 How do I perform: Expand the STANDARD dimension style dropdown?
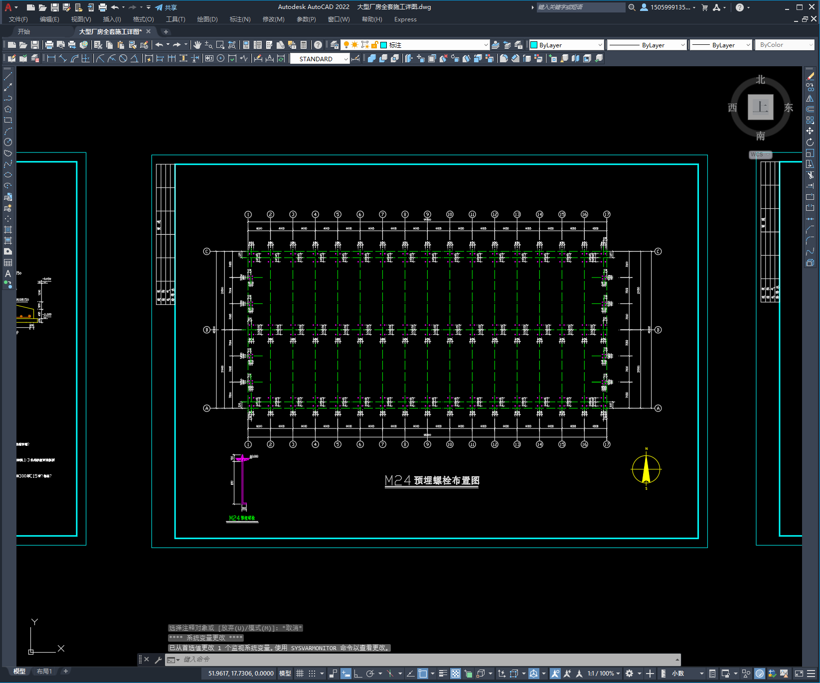(320, 59)
